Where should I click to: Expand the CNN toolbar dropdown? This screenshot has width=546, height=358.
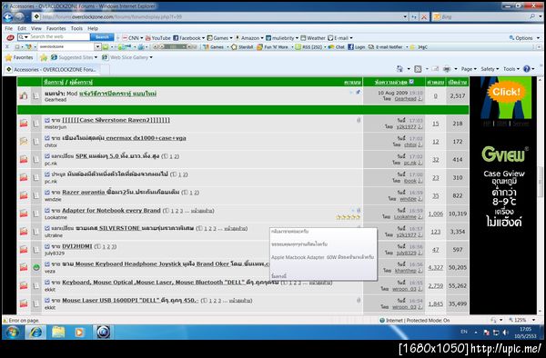click(141, 38)
